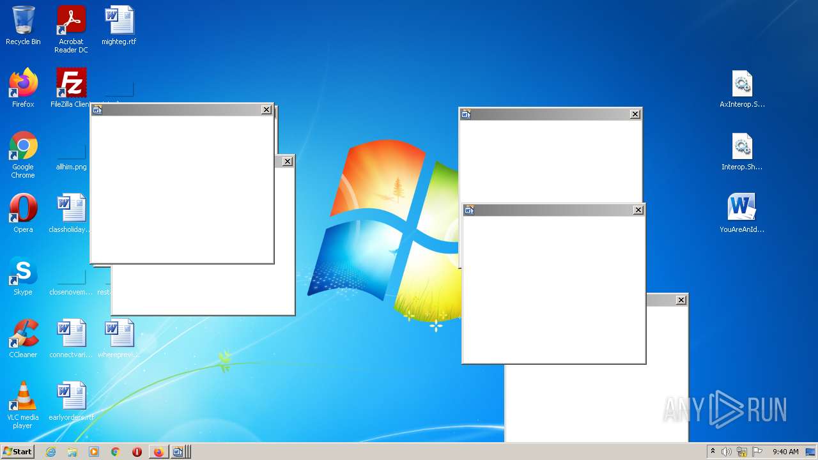The width and height of the screenshot is (818, 460).
Task: Close the window behind the top-left window
Action: pos(288,162)
